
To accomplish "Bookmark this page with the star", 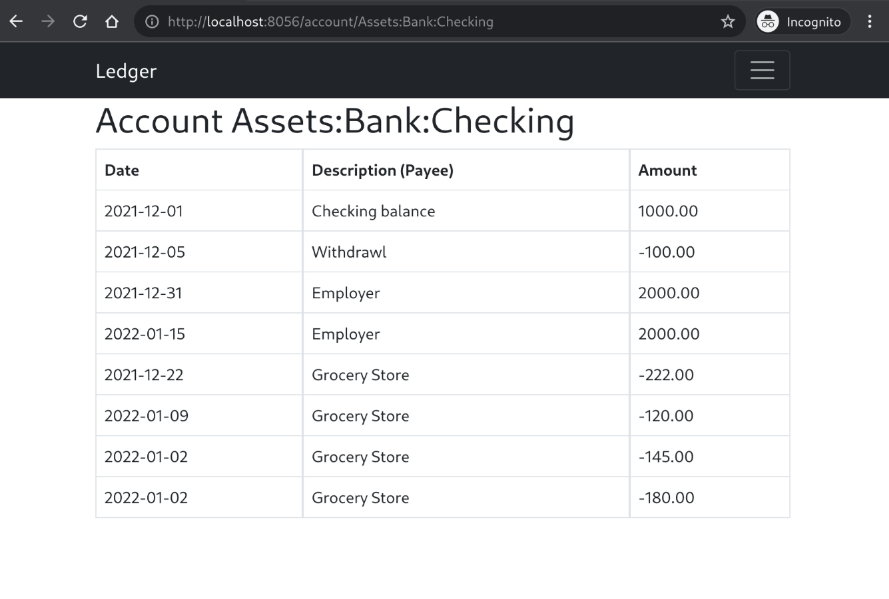I will click(x=728, y=22).
